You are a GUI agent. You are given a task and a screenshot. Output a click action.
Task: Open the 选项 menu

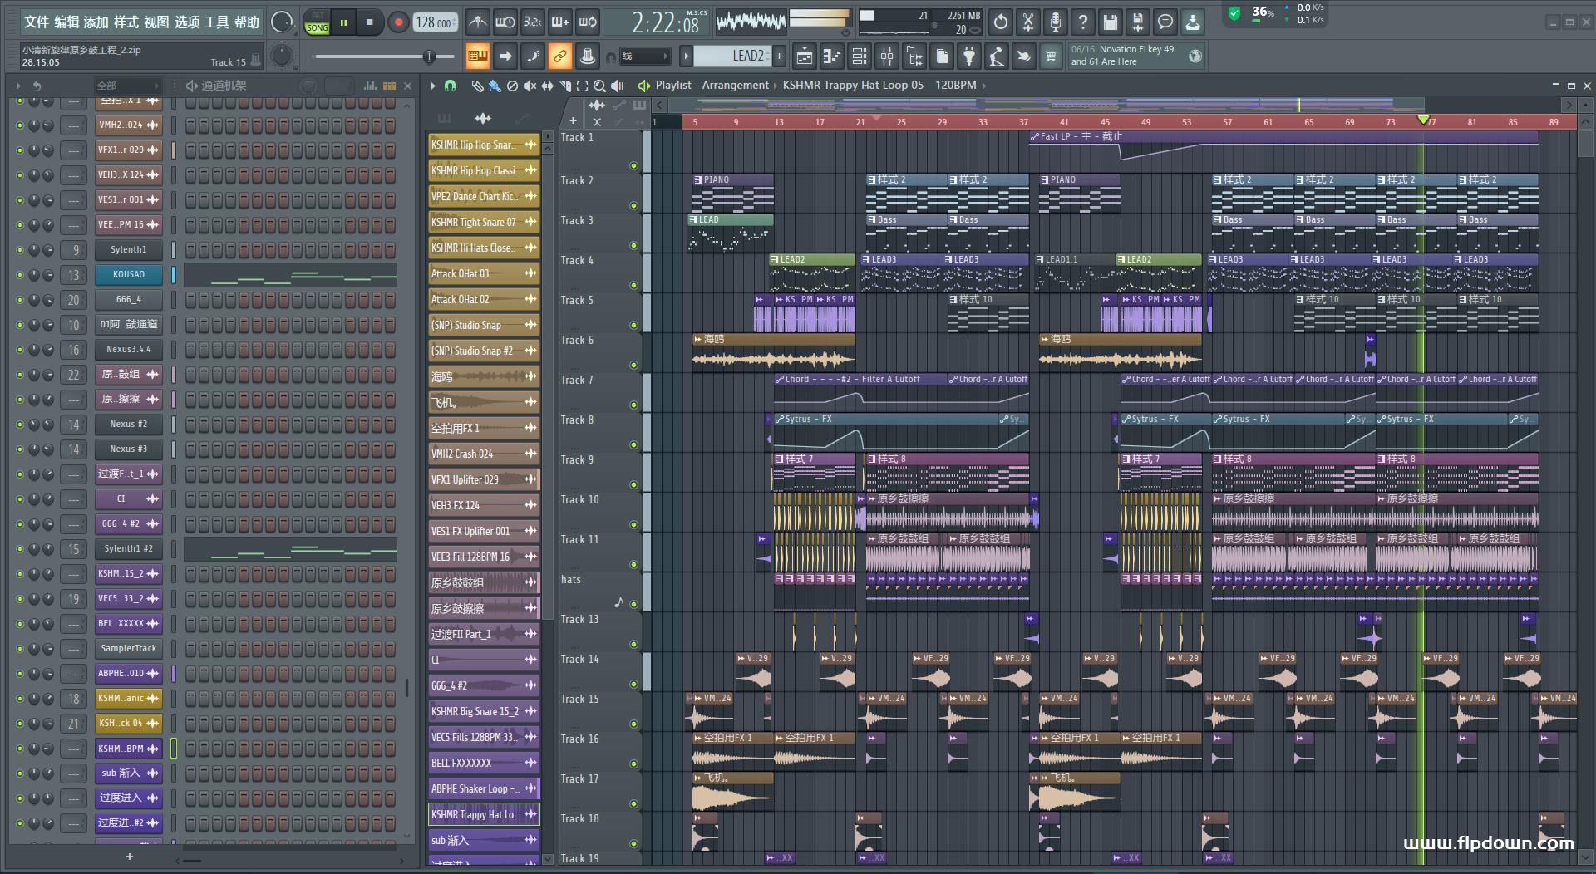tap(186, 22)
